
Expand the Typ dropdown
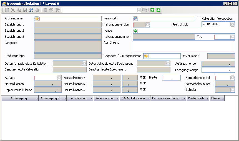click(232, 37)
